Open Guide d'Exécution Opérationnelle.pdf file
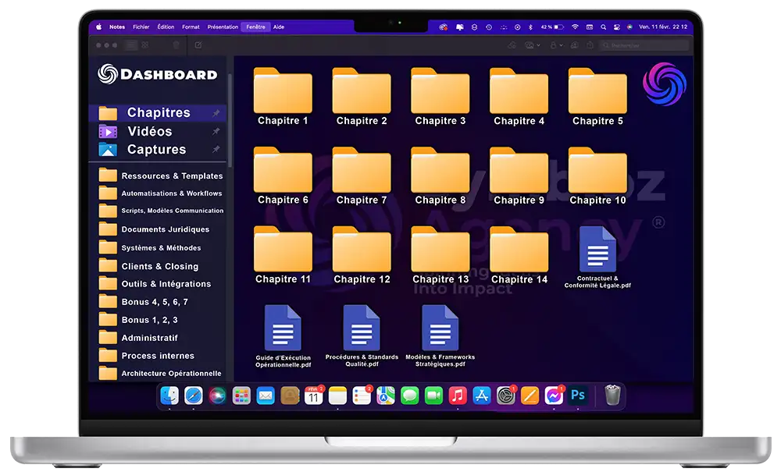The image size is (781, 472). coord(284,328)
